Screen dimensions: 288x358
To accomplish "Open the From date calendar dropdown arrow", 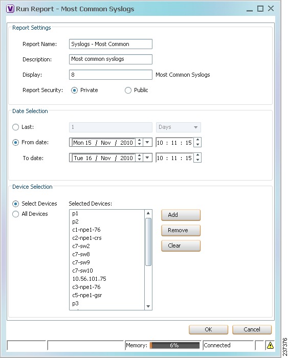I will 147,143.
